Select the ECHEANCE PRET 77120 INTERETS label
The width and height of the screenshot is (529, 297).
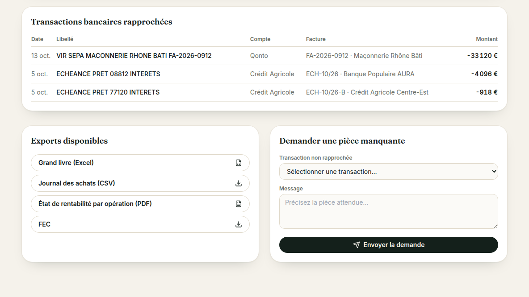tap(108, 92)
